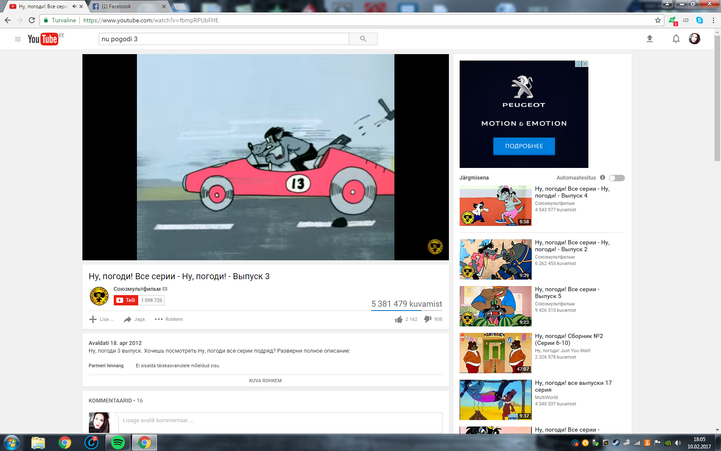Open File Explorer from the taskbar

[38, 442]
